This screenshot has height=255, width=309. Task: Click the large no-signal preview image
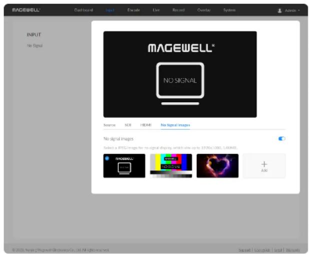coord(180,74)
